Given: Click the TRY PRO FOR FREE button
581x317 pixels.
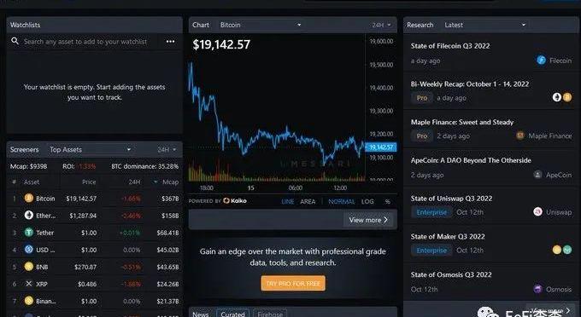Looking at the screenshot, I should pos(293,284).
